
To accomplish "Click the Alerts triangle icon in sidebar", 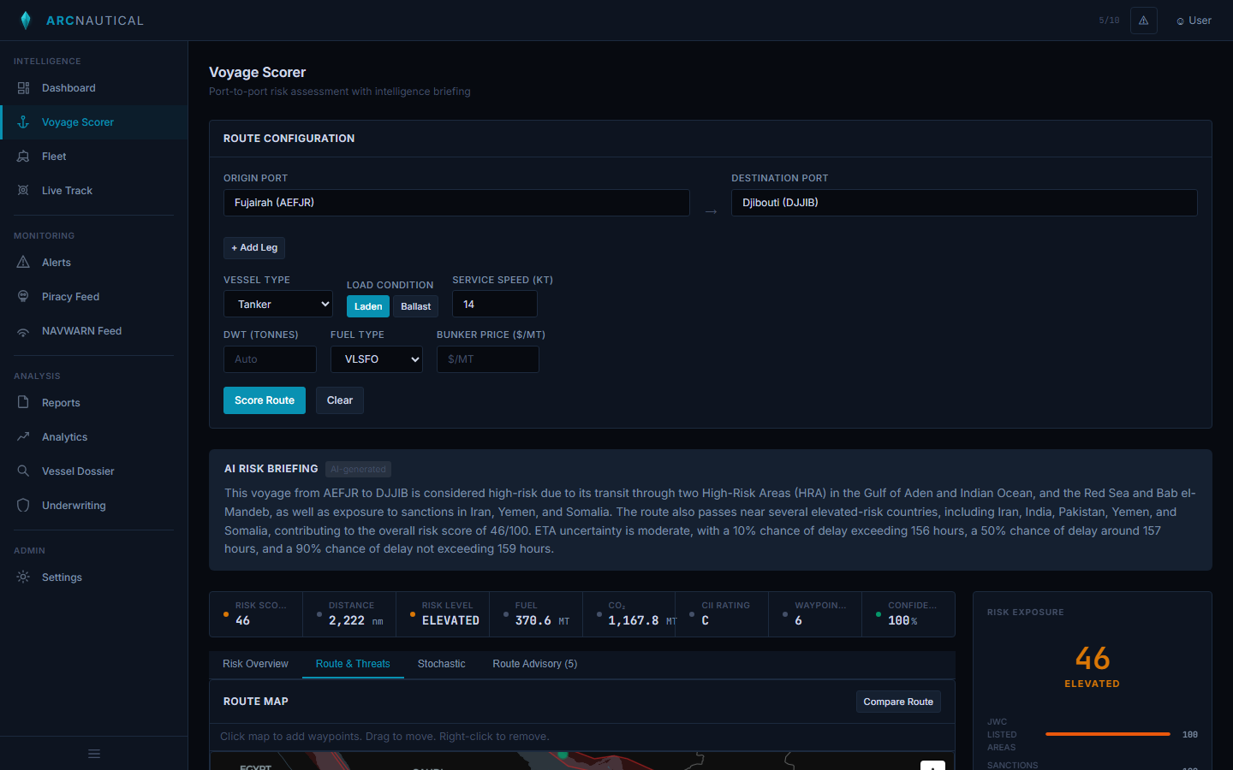I will [23, 263].
